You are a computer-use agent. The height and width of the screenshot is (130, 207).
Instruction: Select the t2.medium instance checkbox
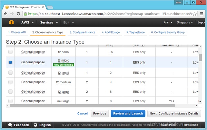[x=10, y=82]
